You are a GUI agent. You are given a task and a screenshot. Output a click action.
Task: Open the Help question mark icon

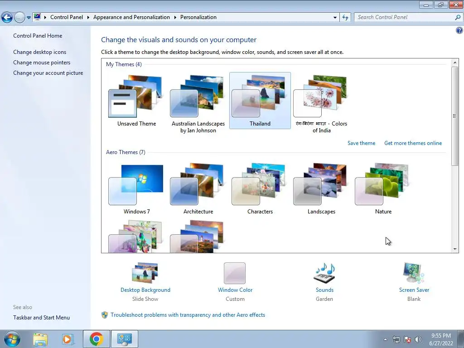[x=459, y=30]
